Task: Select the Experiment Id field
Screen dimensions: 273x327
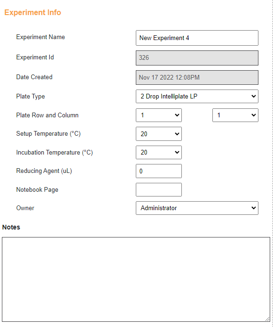Action: (x=197, y=58)
